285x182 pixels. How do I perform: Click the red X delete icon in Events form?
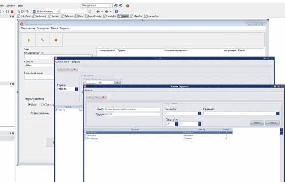pyautogui.click(x=56, y=40)
